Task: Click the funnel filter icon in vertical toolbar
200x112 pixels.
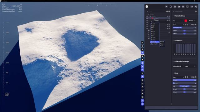Action: pyautogui.click(x=142, y=66)
